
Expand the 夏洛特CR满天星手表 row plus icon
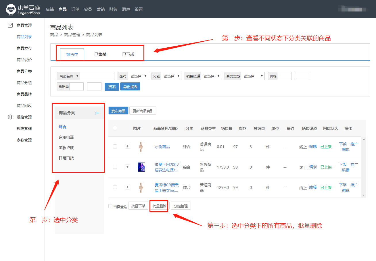point(128,187)
